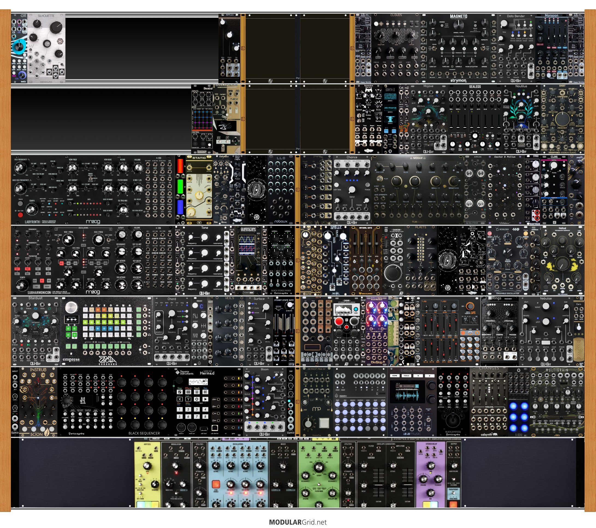The image size is (596, 528).
Task: Click the Track button on Hermod
Action: pos(197,392)
